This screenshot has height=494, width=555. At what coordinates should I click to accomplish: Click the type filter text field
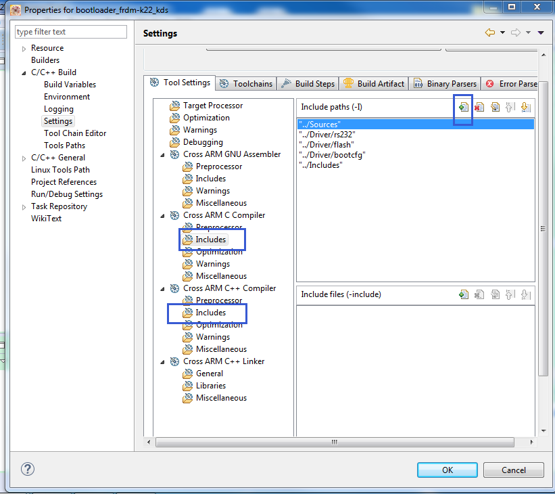click(71, 32)
